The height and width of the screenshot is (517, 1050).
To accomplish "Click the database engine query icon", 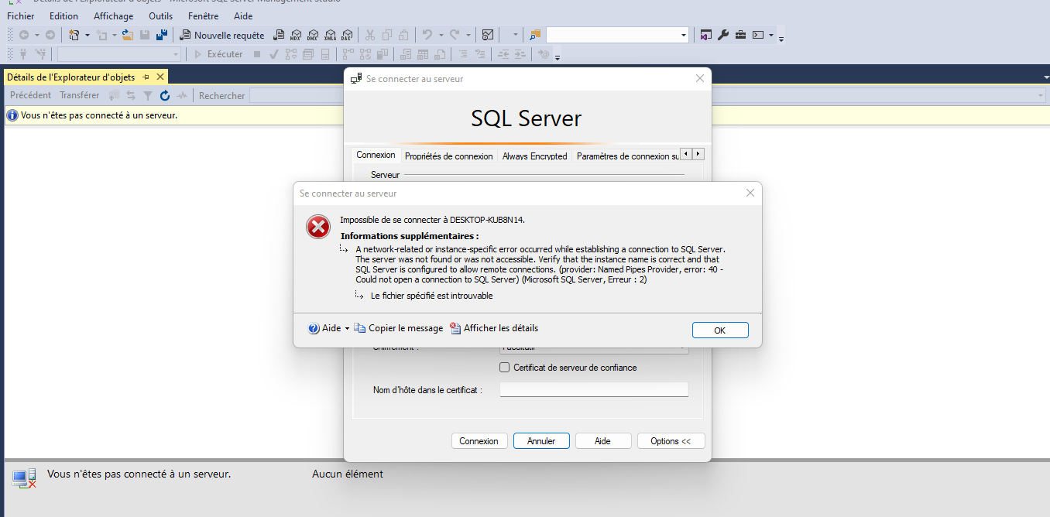I will pyautogui.click(x=279, y=35).
